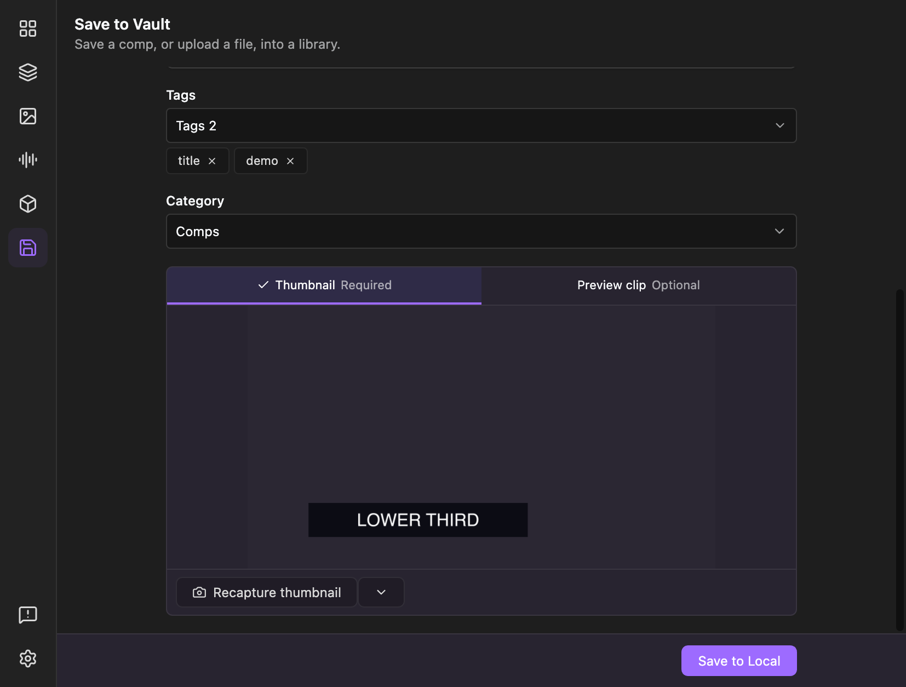The width and height of the screenshot is (906, 687).
Task: Open the layers stack sidebar icon
Action: pos(28,72)
